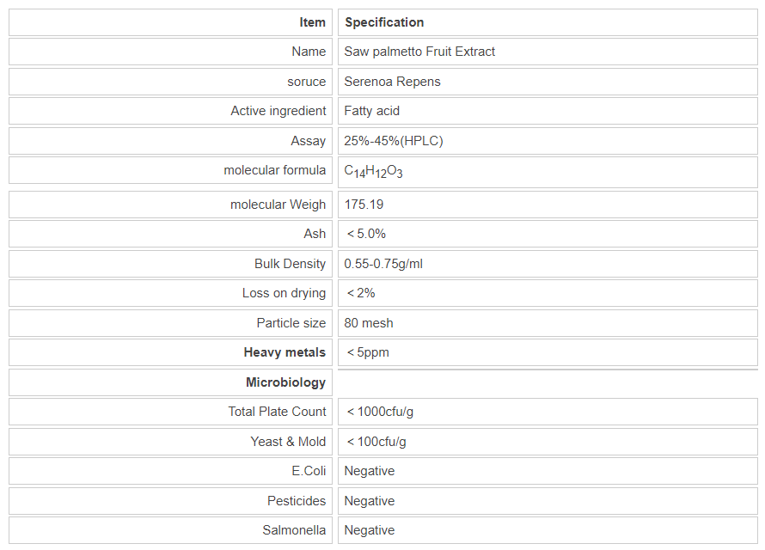Click the 'Active ingredient' row label
This screenshot has width=765, height=550.
pos(278,111)
